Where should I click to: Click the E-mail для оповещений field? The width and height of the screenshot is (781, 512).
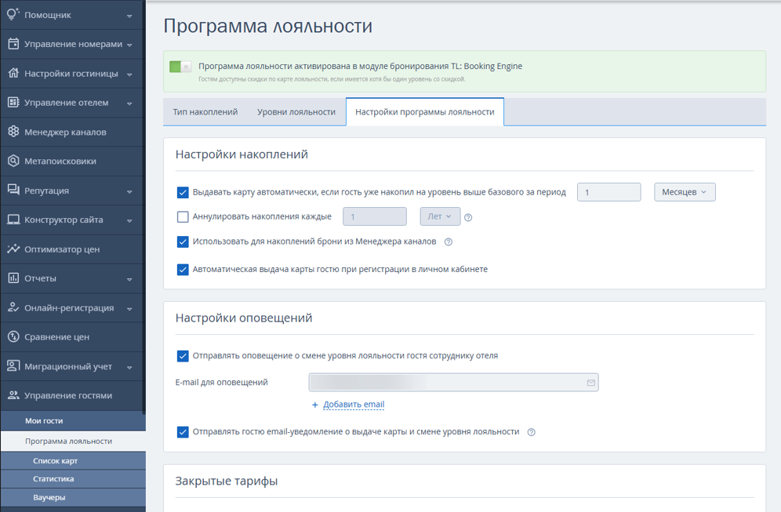[453, 383]
